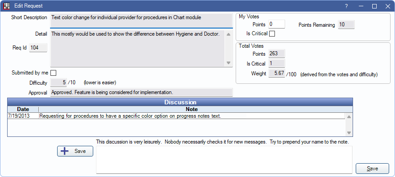The image size is (395, 177).
Task: Click the My Votes Points field
Action: [277, 25]
